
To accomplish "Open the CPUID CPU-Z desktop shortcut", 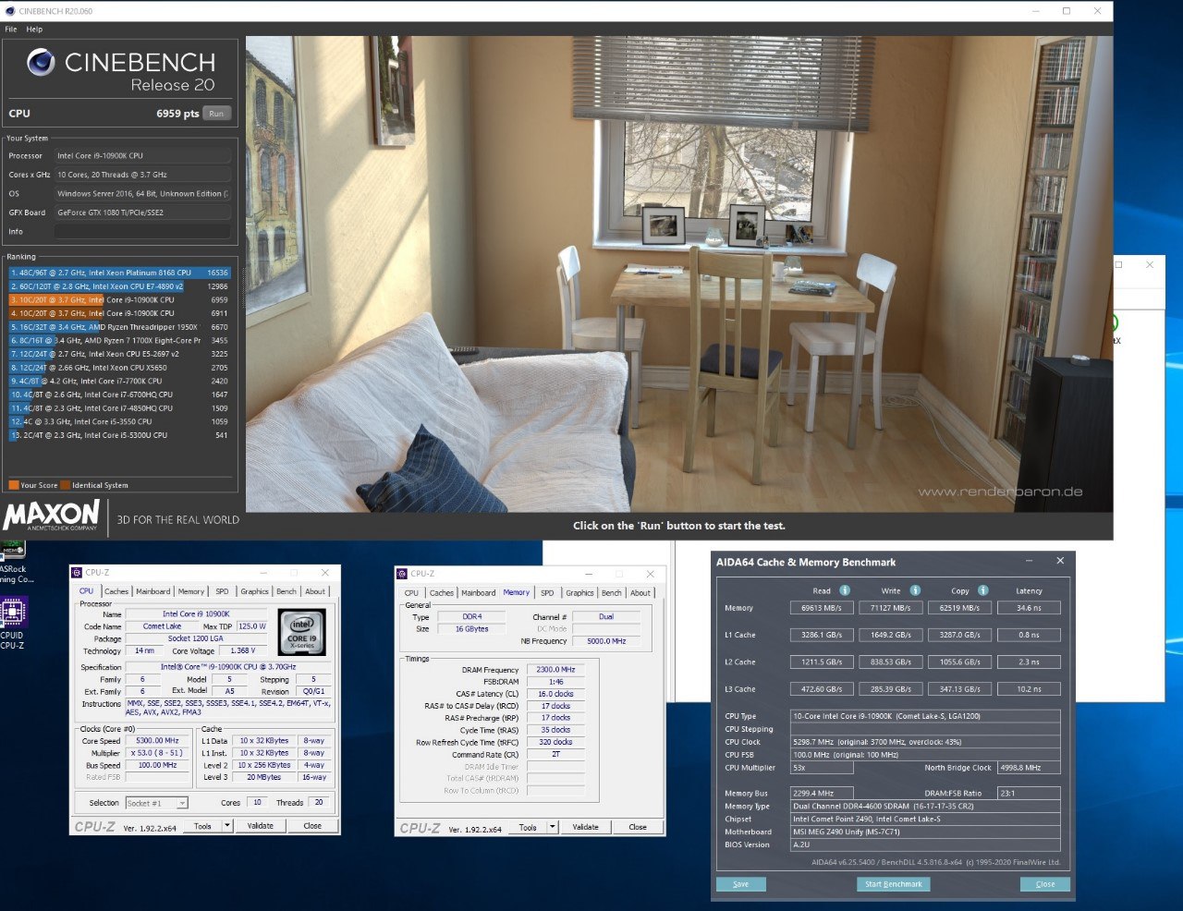I will (12, 621).
